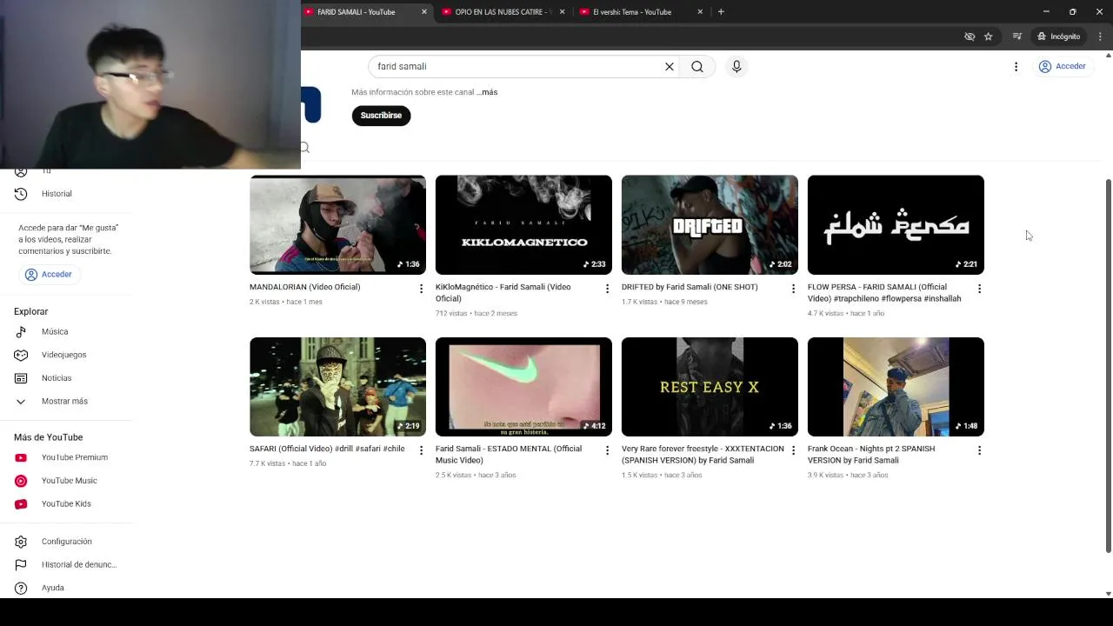Click the Noticias newspaper icon

click(x=21, y=378)
